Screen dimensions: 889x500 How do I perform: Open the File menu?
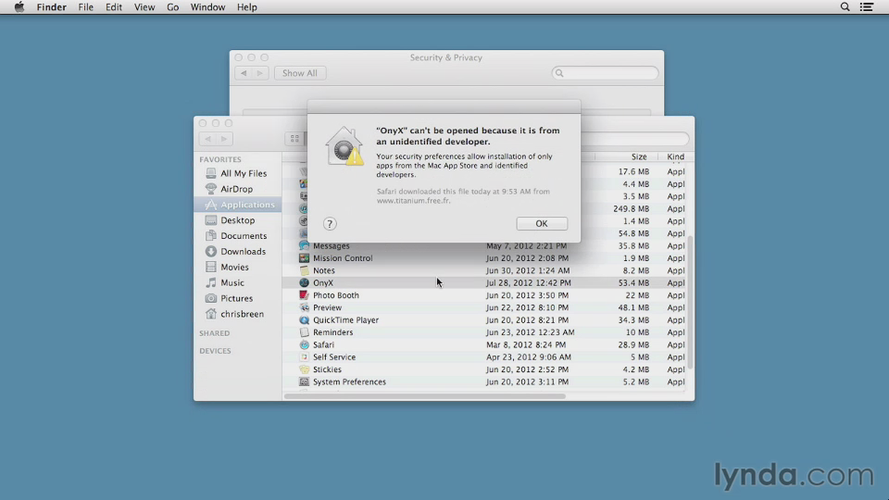(x=85, y=6)
